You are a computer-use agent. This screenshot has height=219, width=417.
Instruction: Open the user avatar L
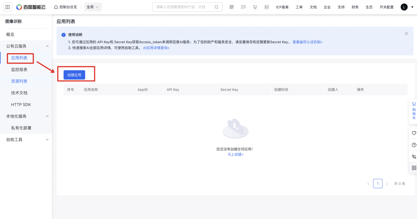click(404, 7)
